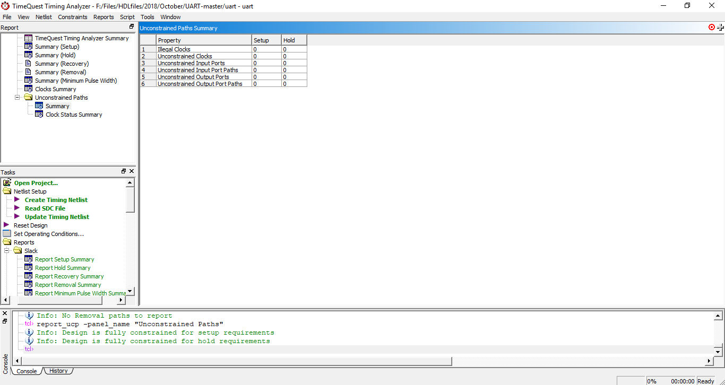Click the Report Setup Summary icon
The width and height of the screenshot is (725, 385).
click(x=29, y=259)
